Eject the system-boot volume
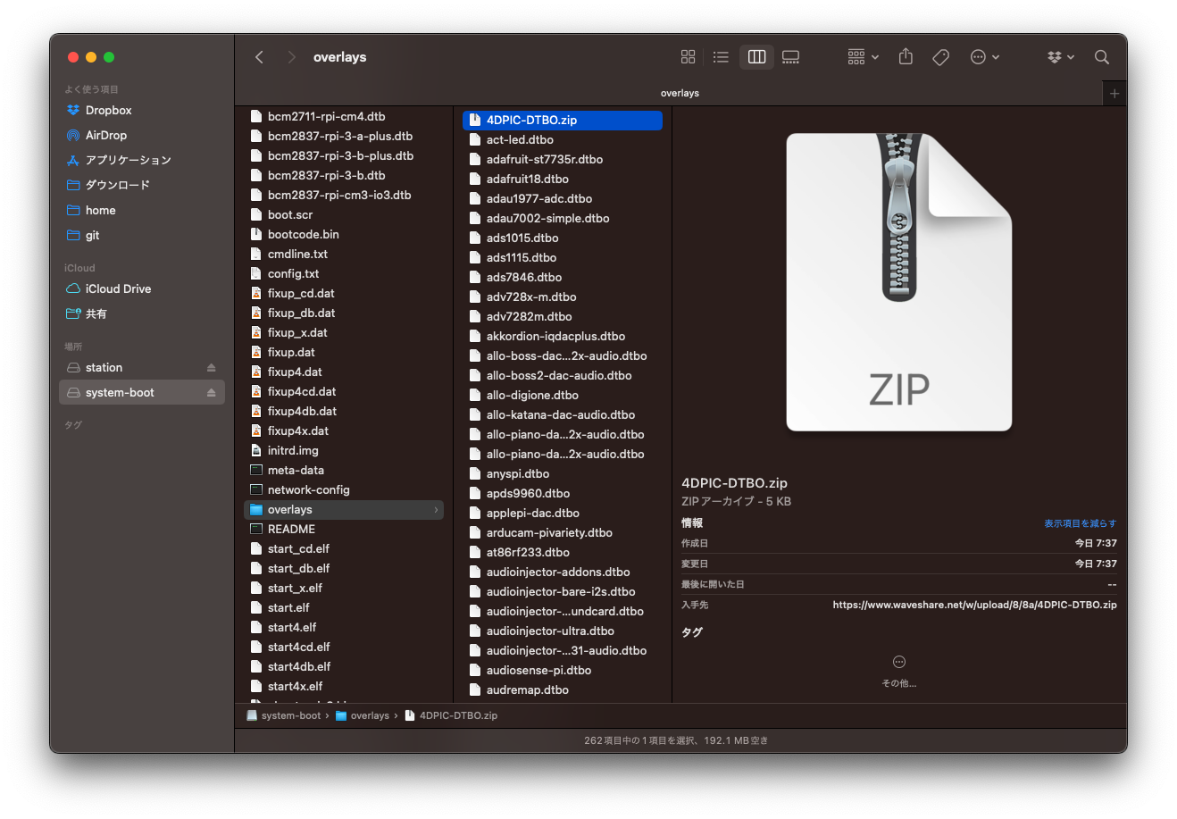 pyautogui.click(x=212, y=393)
